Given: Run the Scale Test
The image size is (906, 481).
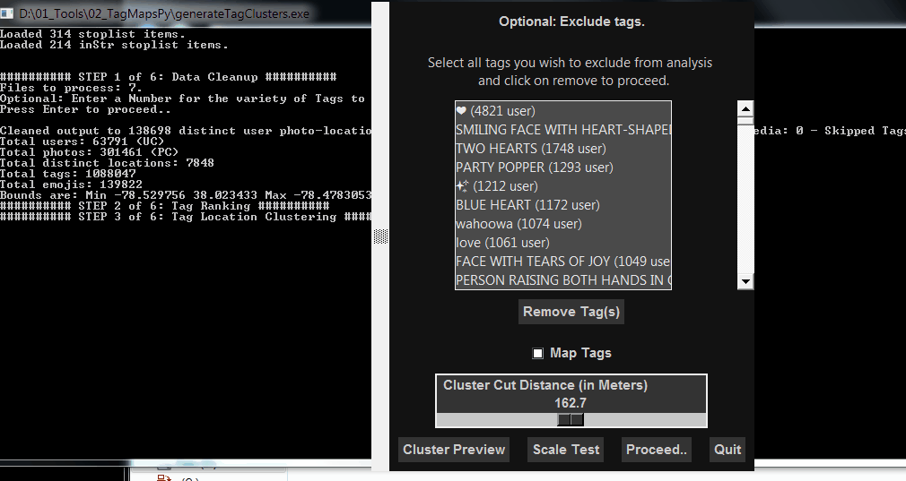Looking at the screenshot, I should [x=566, y=450].
